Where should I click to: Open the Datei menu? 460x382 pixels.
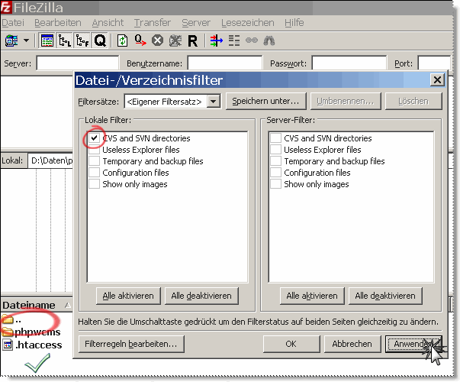pos(13,23)
